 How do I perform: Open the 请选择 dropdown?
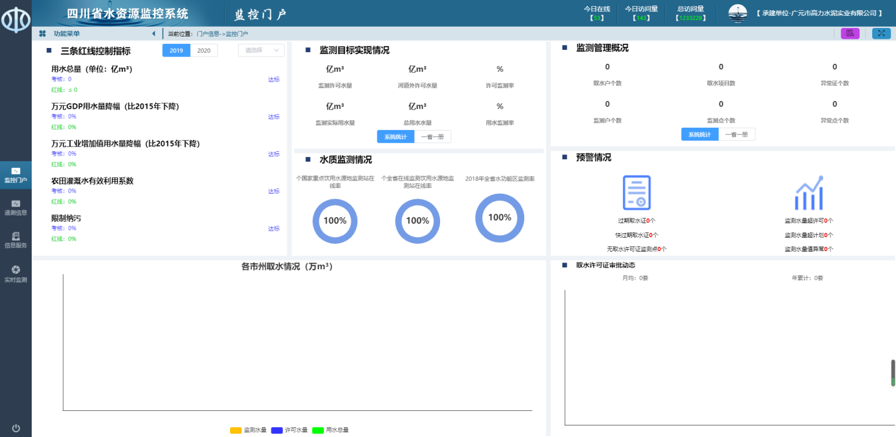[x=261, y=50]
